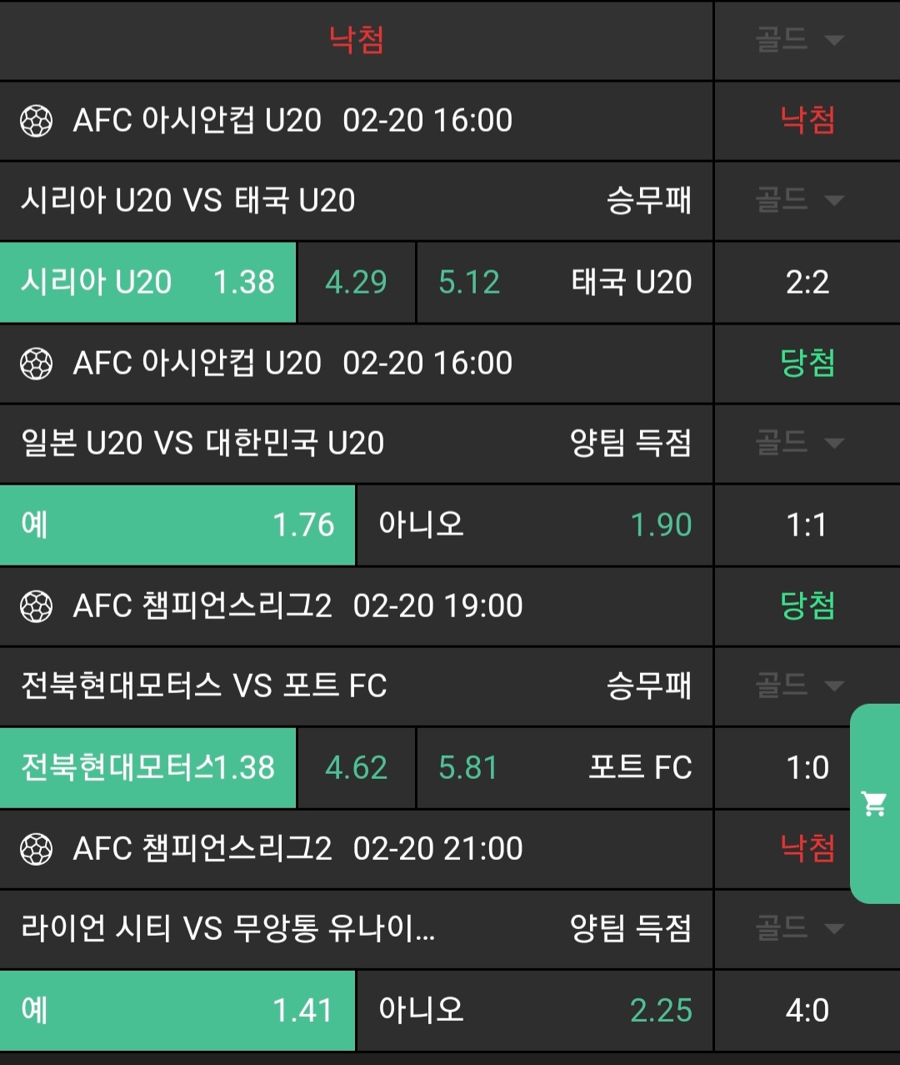Select 시리아 U20 win odds 1.38
Image resolution: width=900 pixels, height=1065 pixels.
point(148,282)
